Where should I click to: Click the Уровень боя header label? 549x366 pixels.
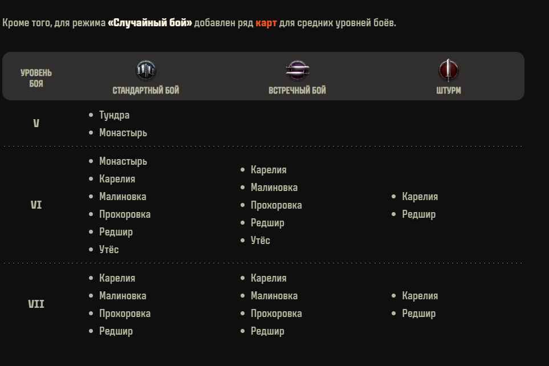[36, 78]
